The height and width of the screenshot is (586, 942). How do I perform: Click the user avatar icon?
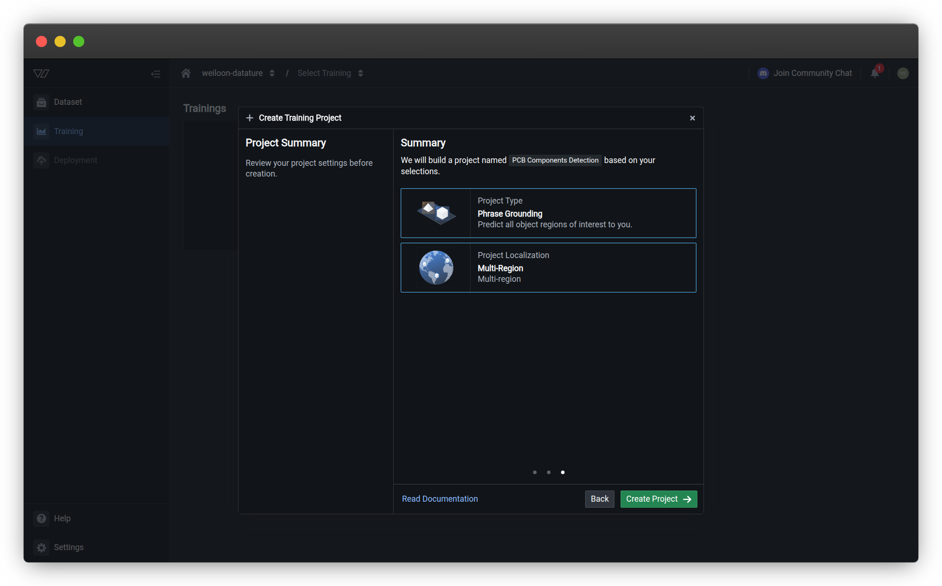click(x=902, y=73)
